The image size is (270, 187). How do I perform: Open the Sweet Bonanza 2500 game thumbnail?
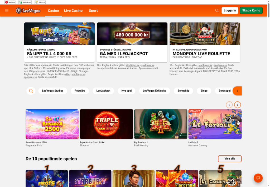52,124
